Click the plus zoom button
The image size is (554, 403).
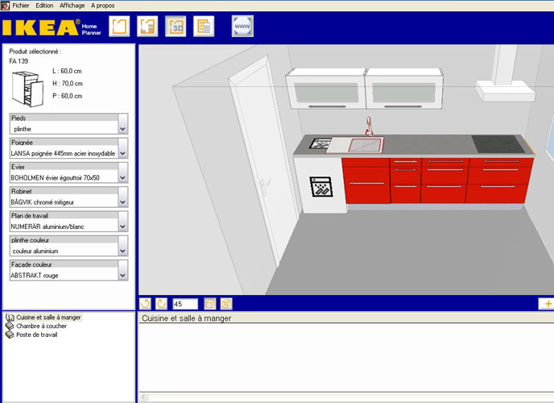click(x=547, y=304)
